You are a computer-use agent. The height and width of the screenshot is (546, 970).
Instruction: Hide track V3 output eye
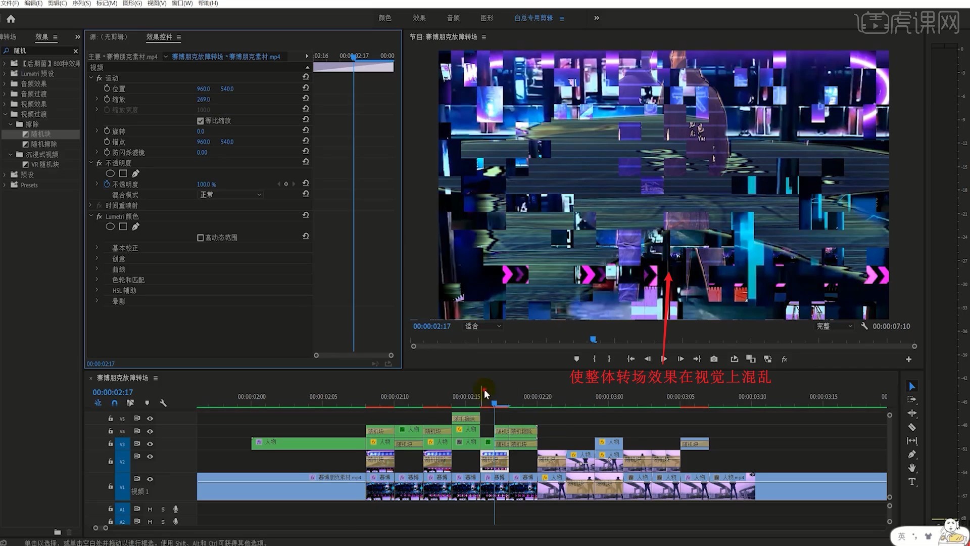tap(150, 444)
